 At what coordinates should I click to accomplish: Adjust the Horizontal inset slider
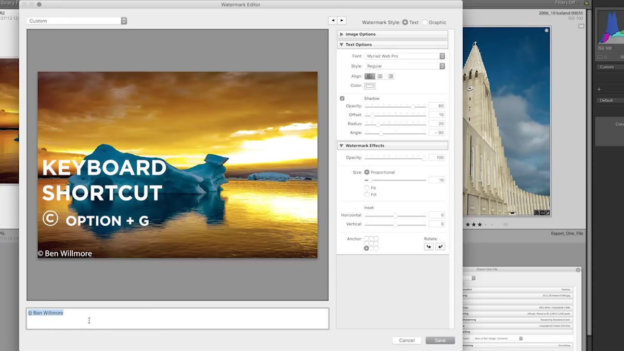tap(395, 215)
